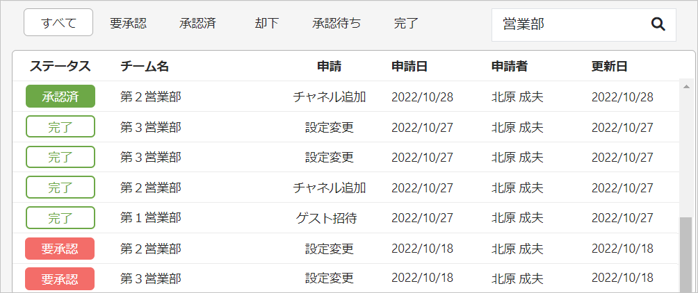Show the 却下 filter tab
This screenshot has width=698, height=293.
point(267,23)
